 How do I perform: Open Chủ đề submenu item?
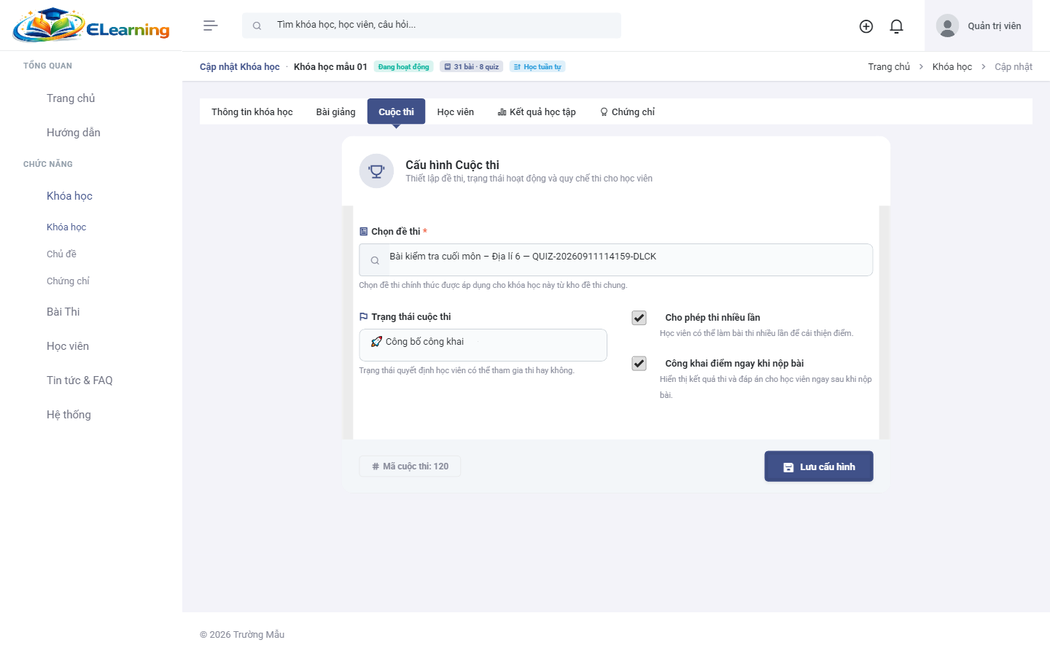tap(61, 254)
